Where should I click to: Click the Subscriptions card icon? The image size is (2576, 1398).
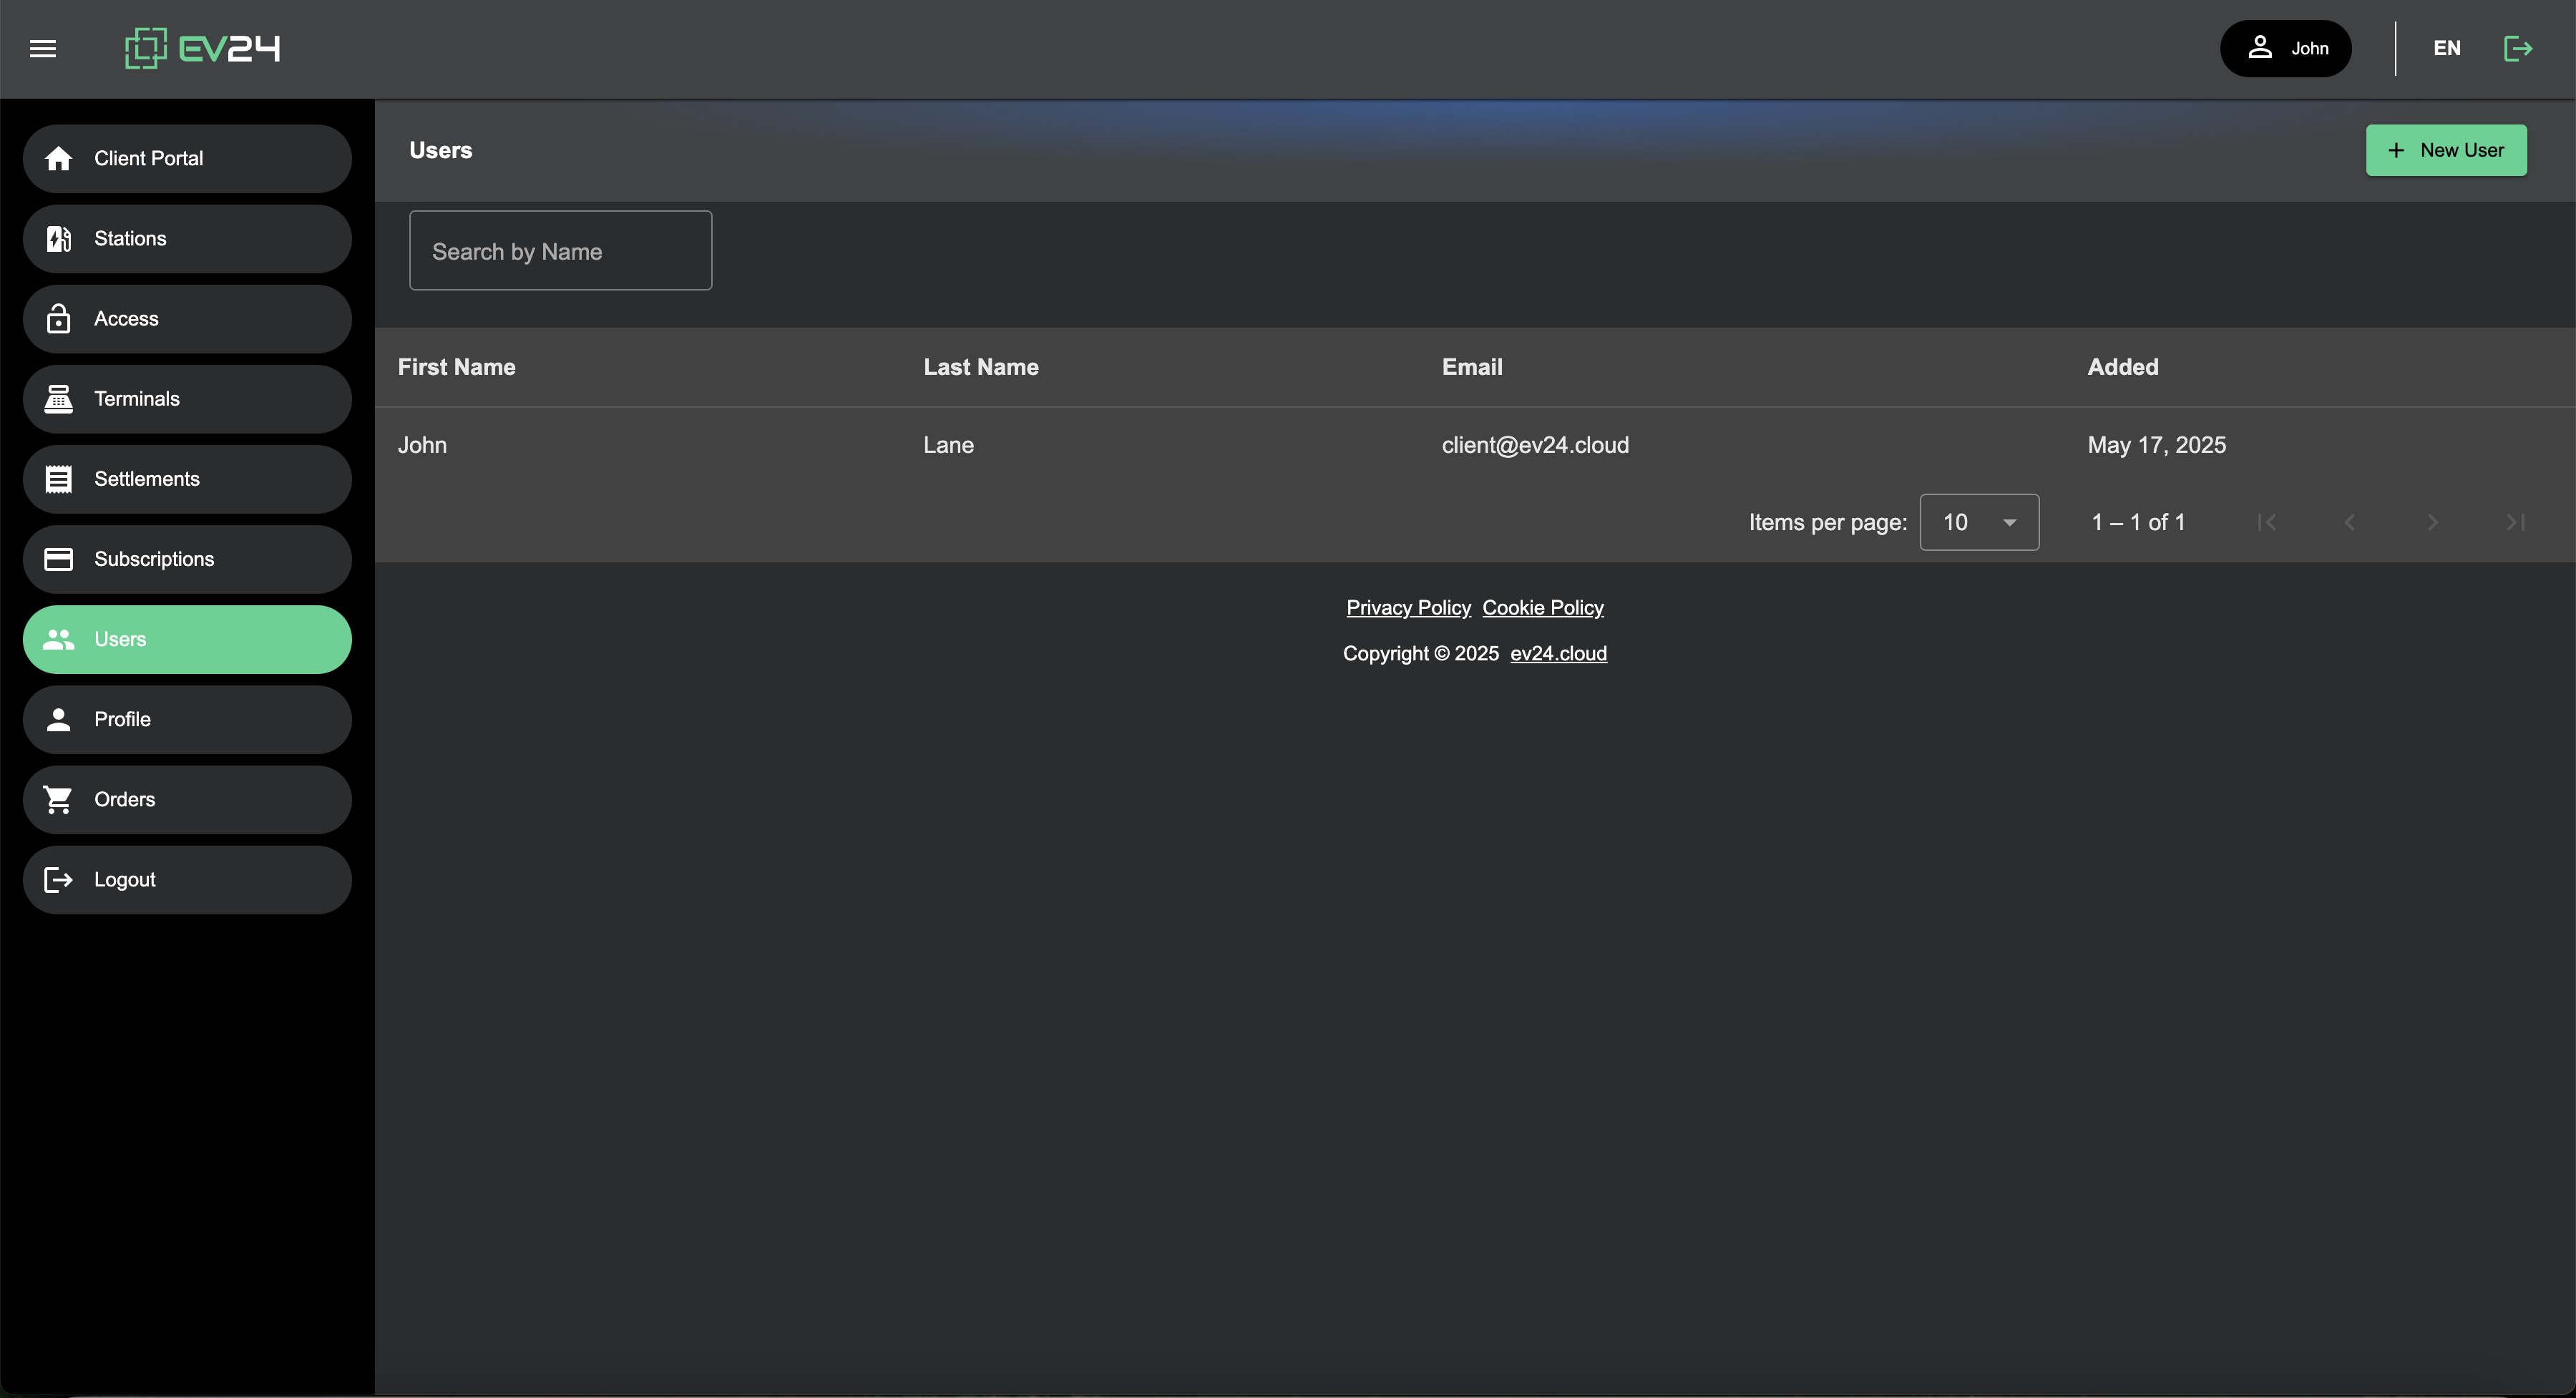[x=59, y=559]
